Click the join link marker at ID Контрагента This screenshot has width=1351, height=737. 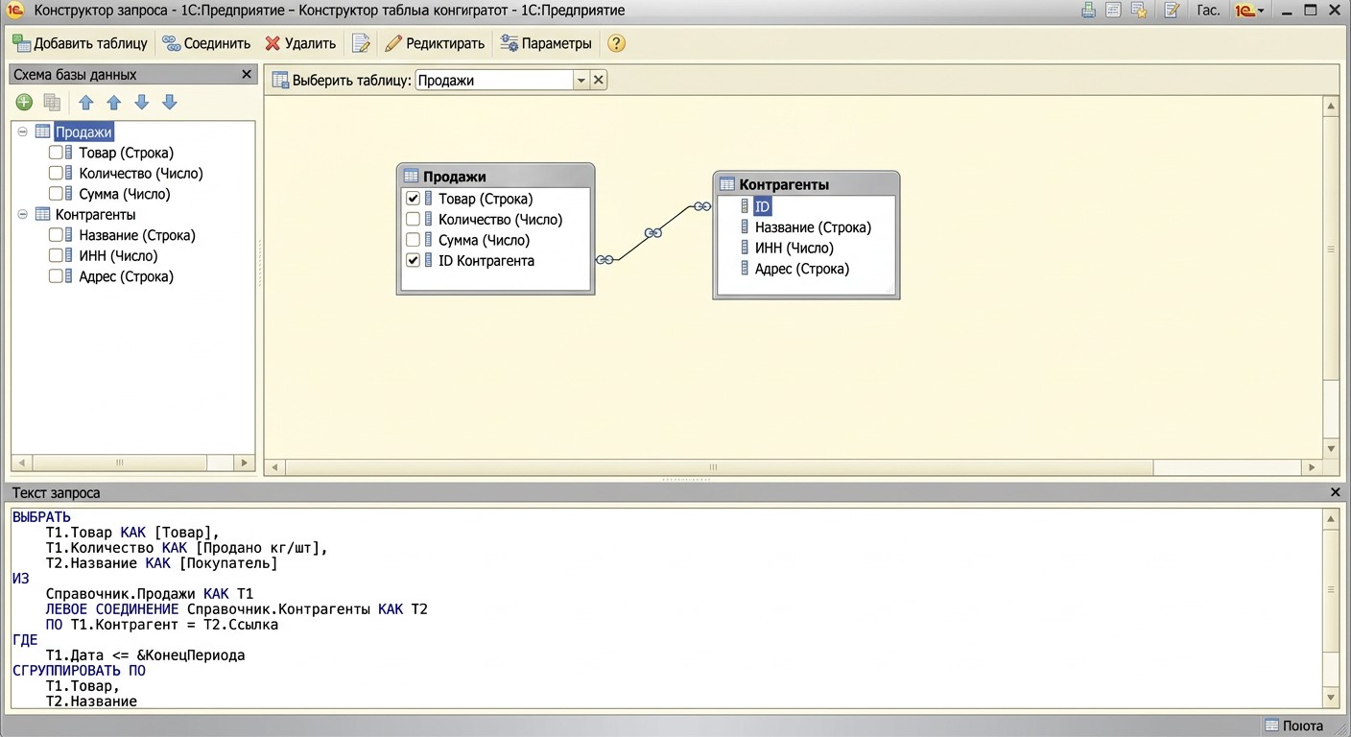(604, 260)
